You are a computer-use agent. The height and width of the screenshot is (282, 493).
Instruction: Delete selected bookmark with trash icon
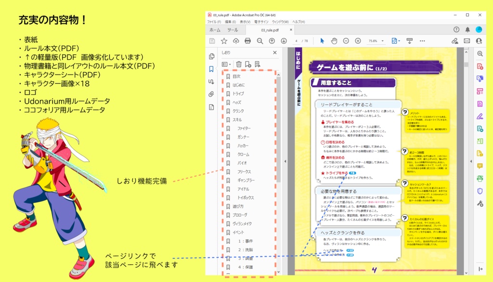pos(239,64)
